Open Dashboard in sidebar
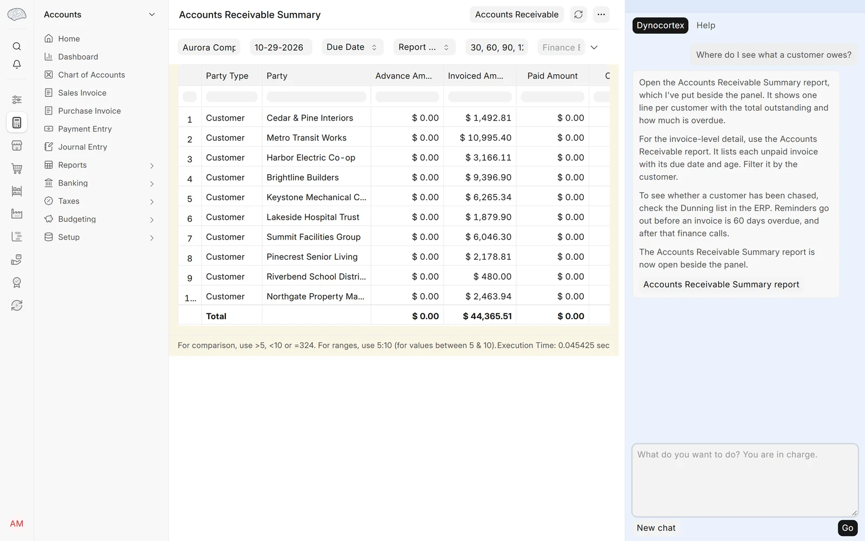 [78, 57]
